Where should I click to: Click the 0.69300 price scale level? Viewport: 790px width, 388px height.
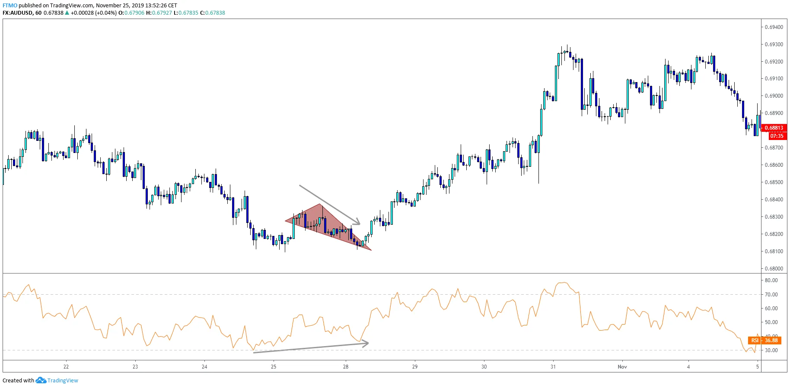(x=774, y=45)
